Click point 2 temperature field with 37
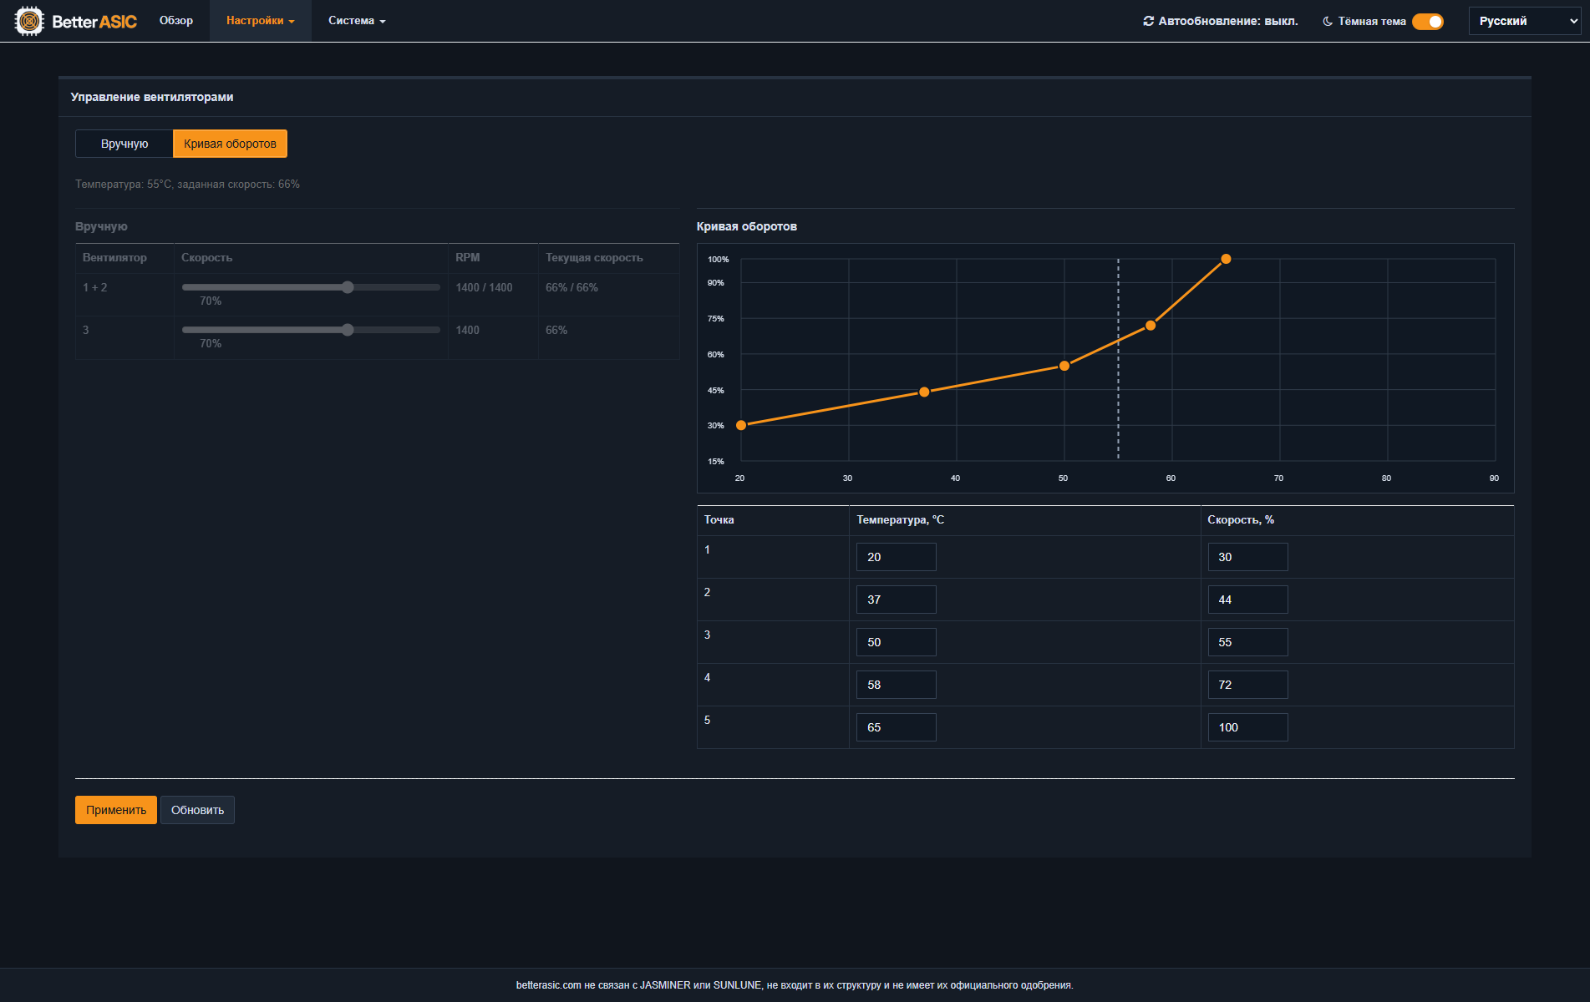The width and height of the screenshot is (1590, 1002). (896, 600)
